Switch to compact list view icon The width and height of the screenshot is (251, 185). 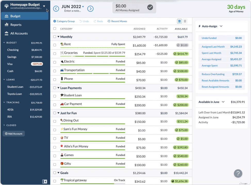185,21
